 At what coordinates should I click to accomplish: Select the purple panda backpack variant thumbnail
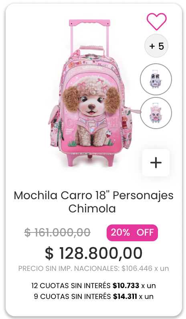point(156,79)
